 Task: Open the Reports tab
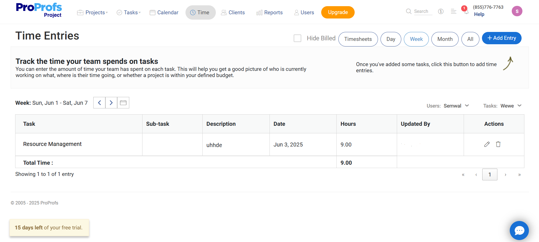pyautogui.click(x=269, y=13)
